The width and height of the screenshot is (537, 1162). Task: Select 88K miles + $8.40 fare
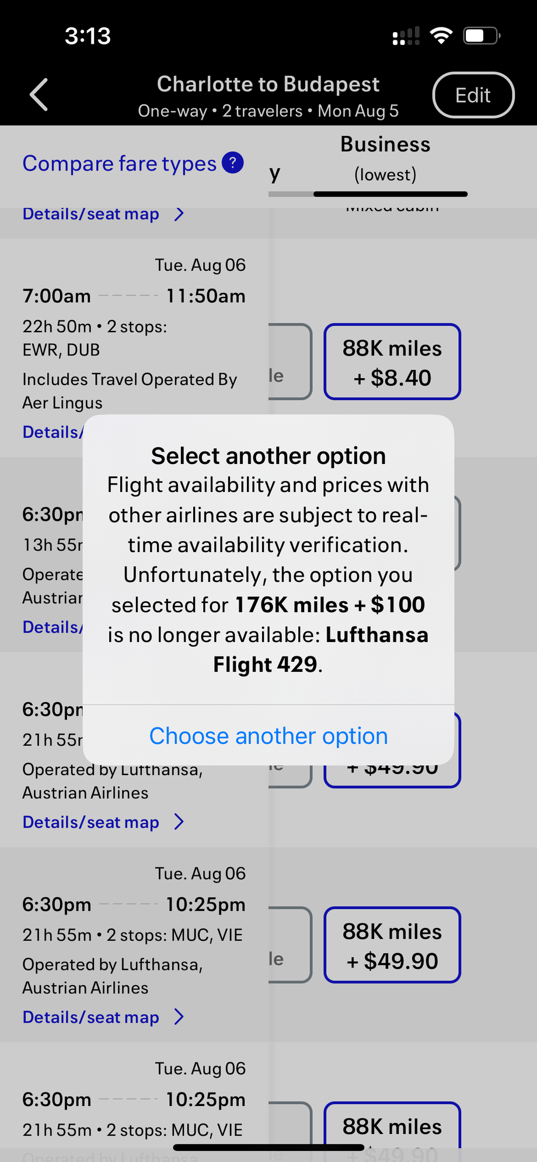[392, 362]
